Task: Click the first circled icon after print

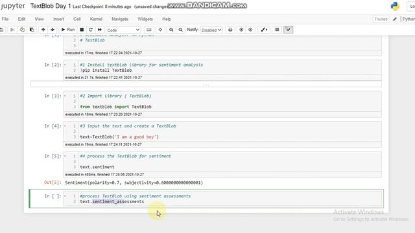Action: pyautogui.click(x=241, y=30)
